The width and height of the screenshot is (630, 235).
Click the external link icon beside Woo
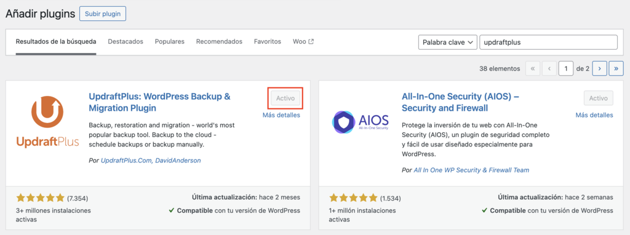coord(311,41)
